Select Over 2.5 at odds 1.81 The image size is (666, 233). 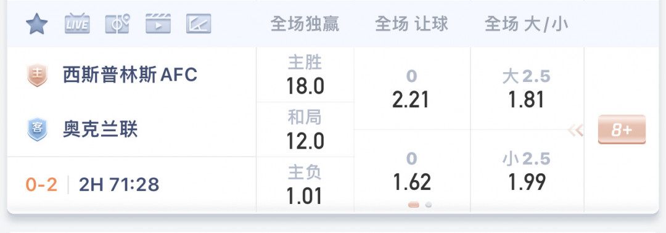tap(527, 89)
